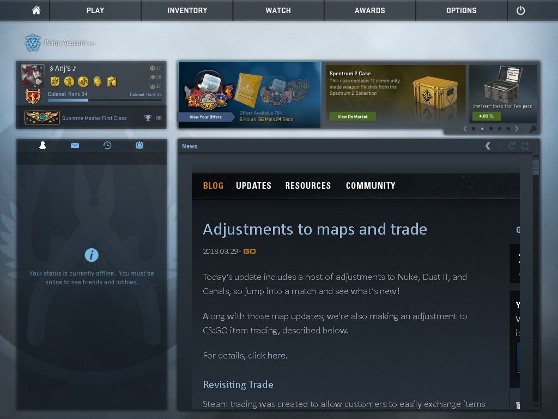Screen dimensions: 558x419
Task: Click the offers countdown timer text
Action: (266, 119)
